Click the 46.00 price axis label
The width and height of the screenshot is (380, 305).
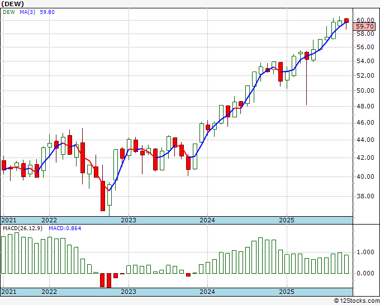[365, 122]
